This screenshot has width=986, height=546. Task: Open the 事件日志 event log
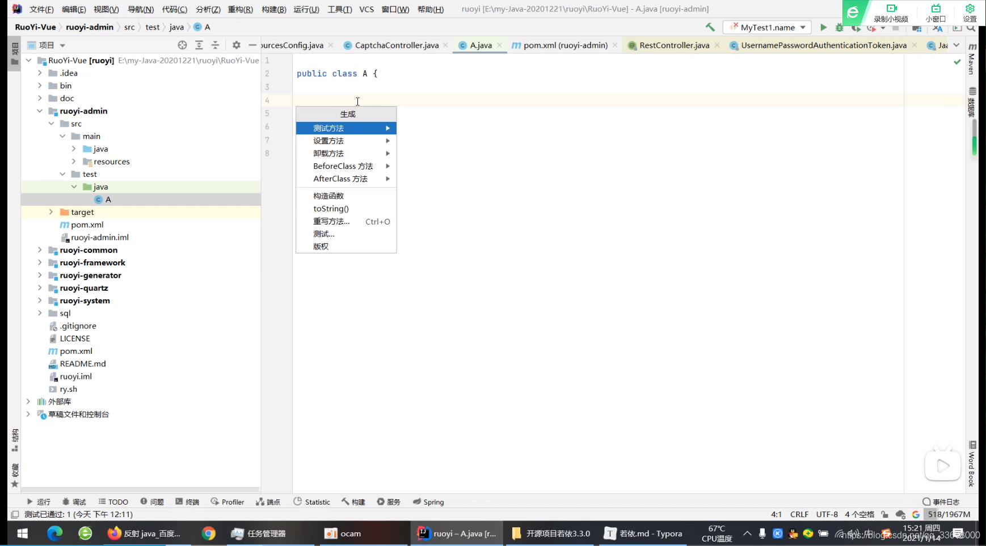tap(941, 502)
